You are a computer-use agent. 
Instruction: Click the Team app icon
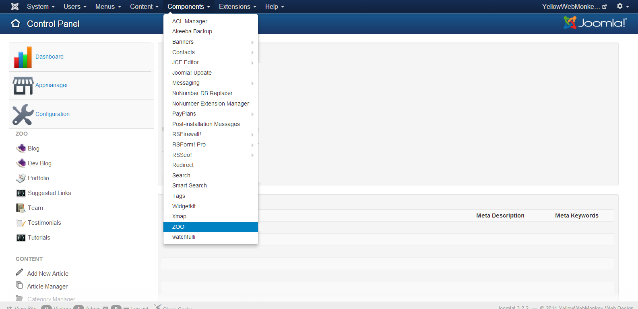pyautogui.click(x=21, y=208)
